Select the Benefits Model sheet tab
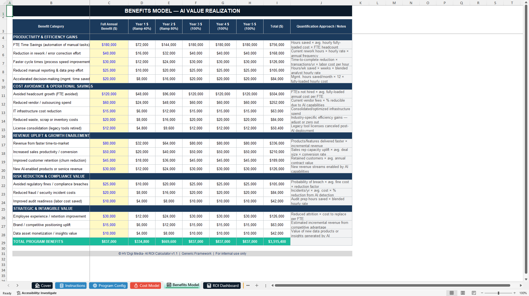This screenshot has height=296, width=529. tap(183, 285)
